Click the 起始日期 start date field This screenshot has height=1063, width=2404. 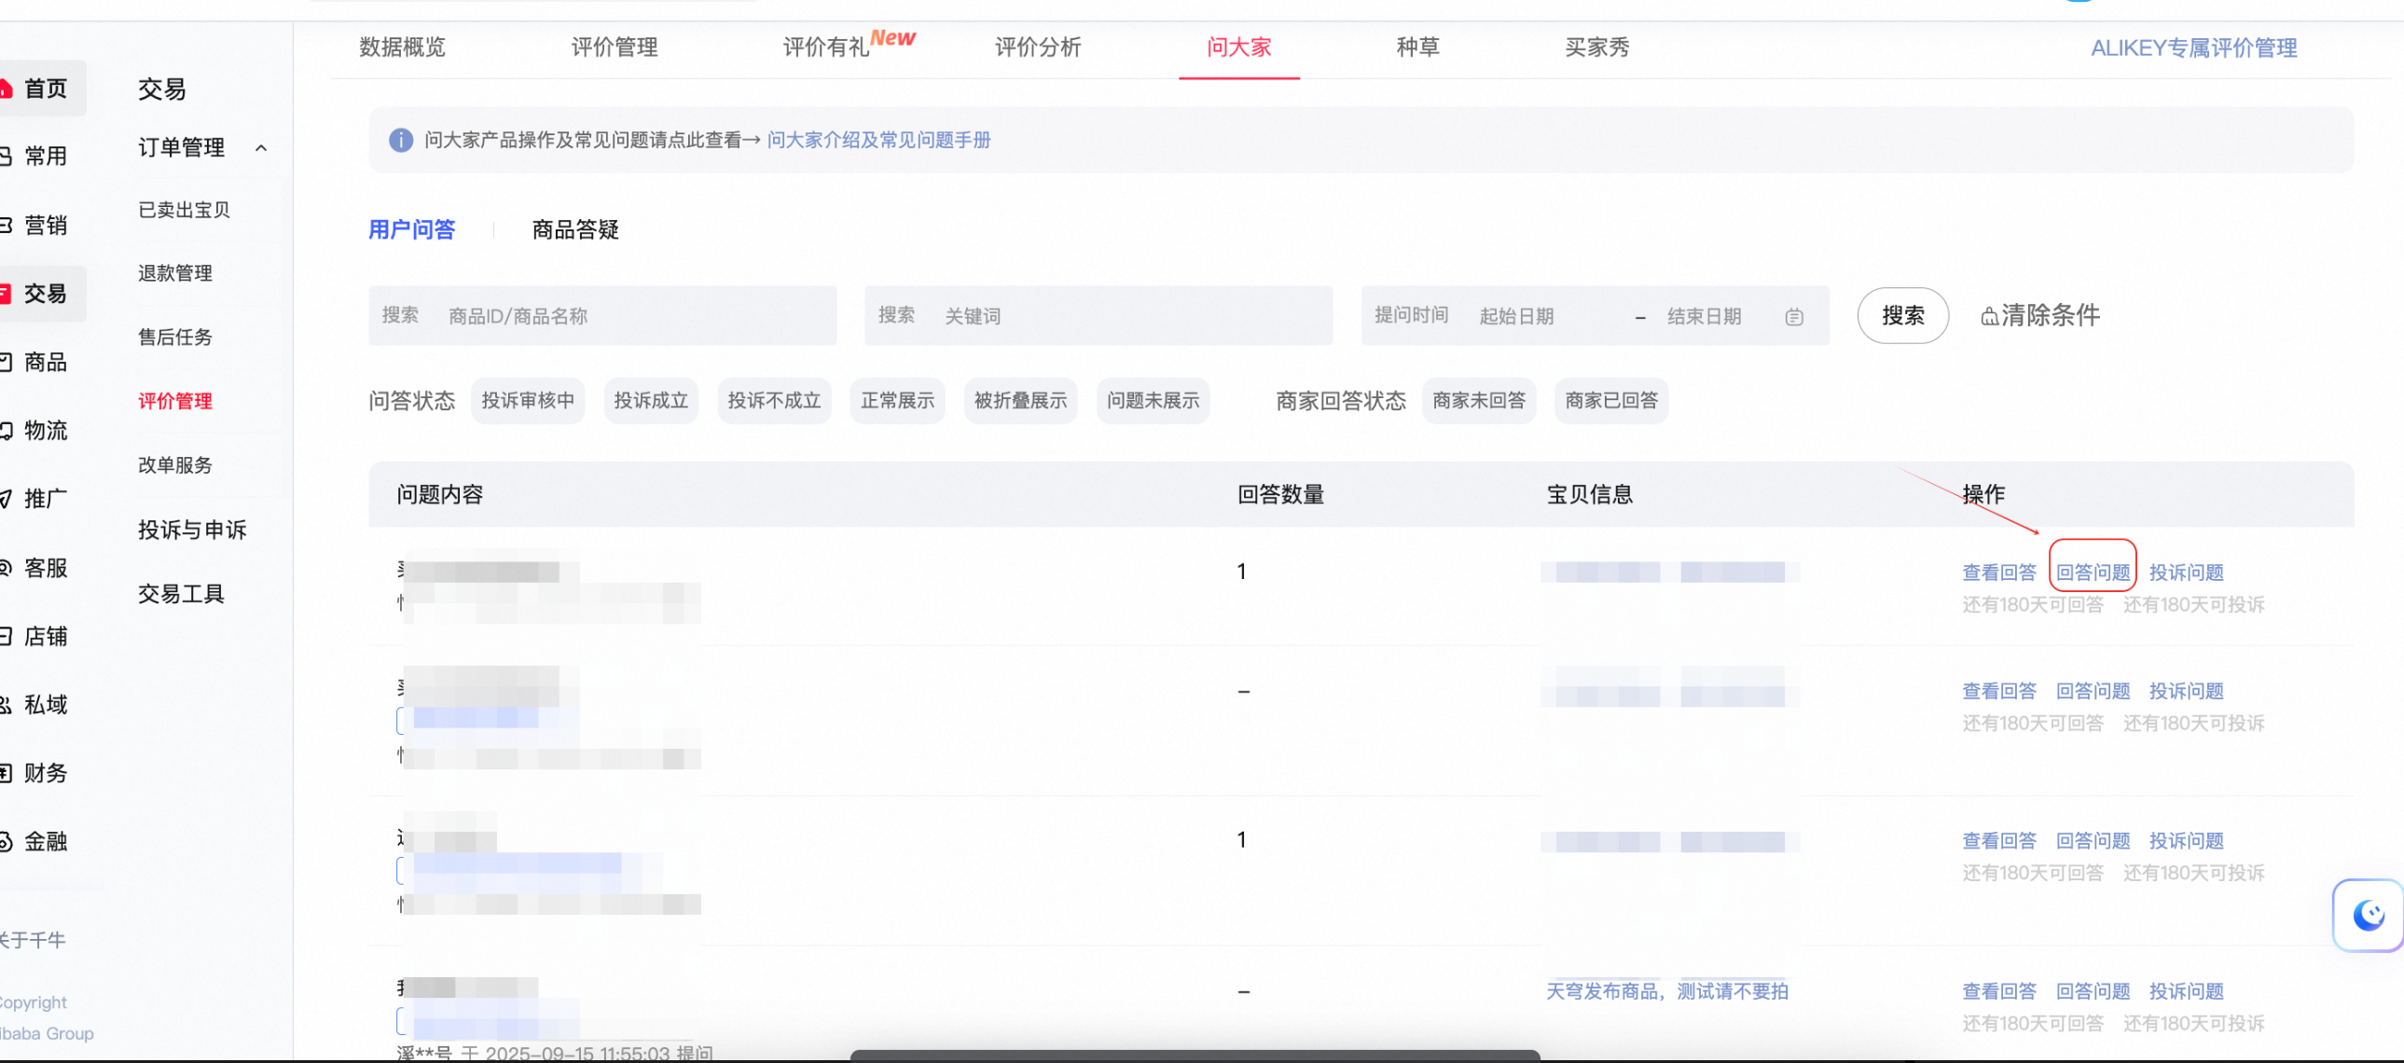[1515, 316]
